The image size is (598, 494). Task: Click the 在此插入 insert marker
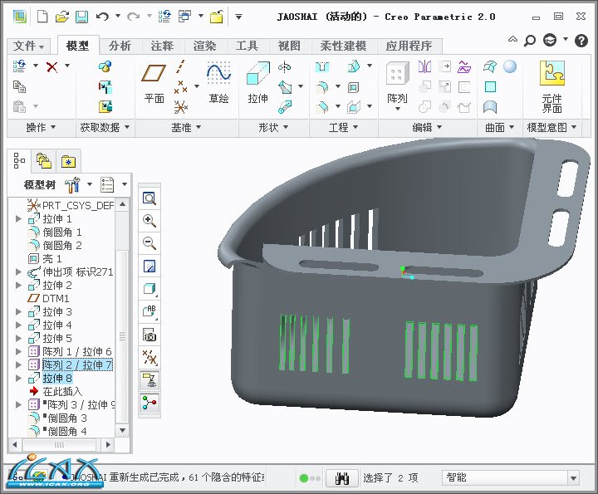[61, 391]
